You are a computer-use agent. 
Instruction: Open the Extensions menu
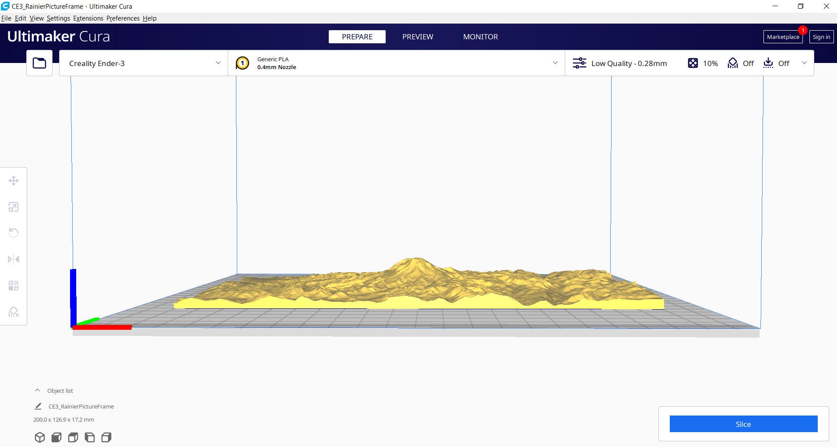88,18
